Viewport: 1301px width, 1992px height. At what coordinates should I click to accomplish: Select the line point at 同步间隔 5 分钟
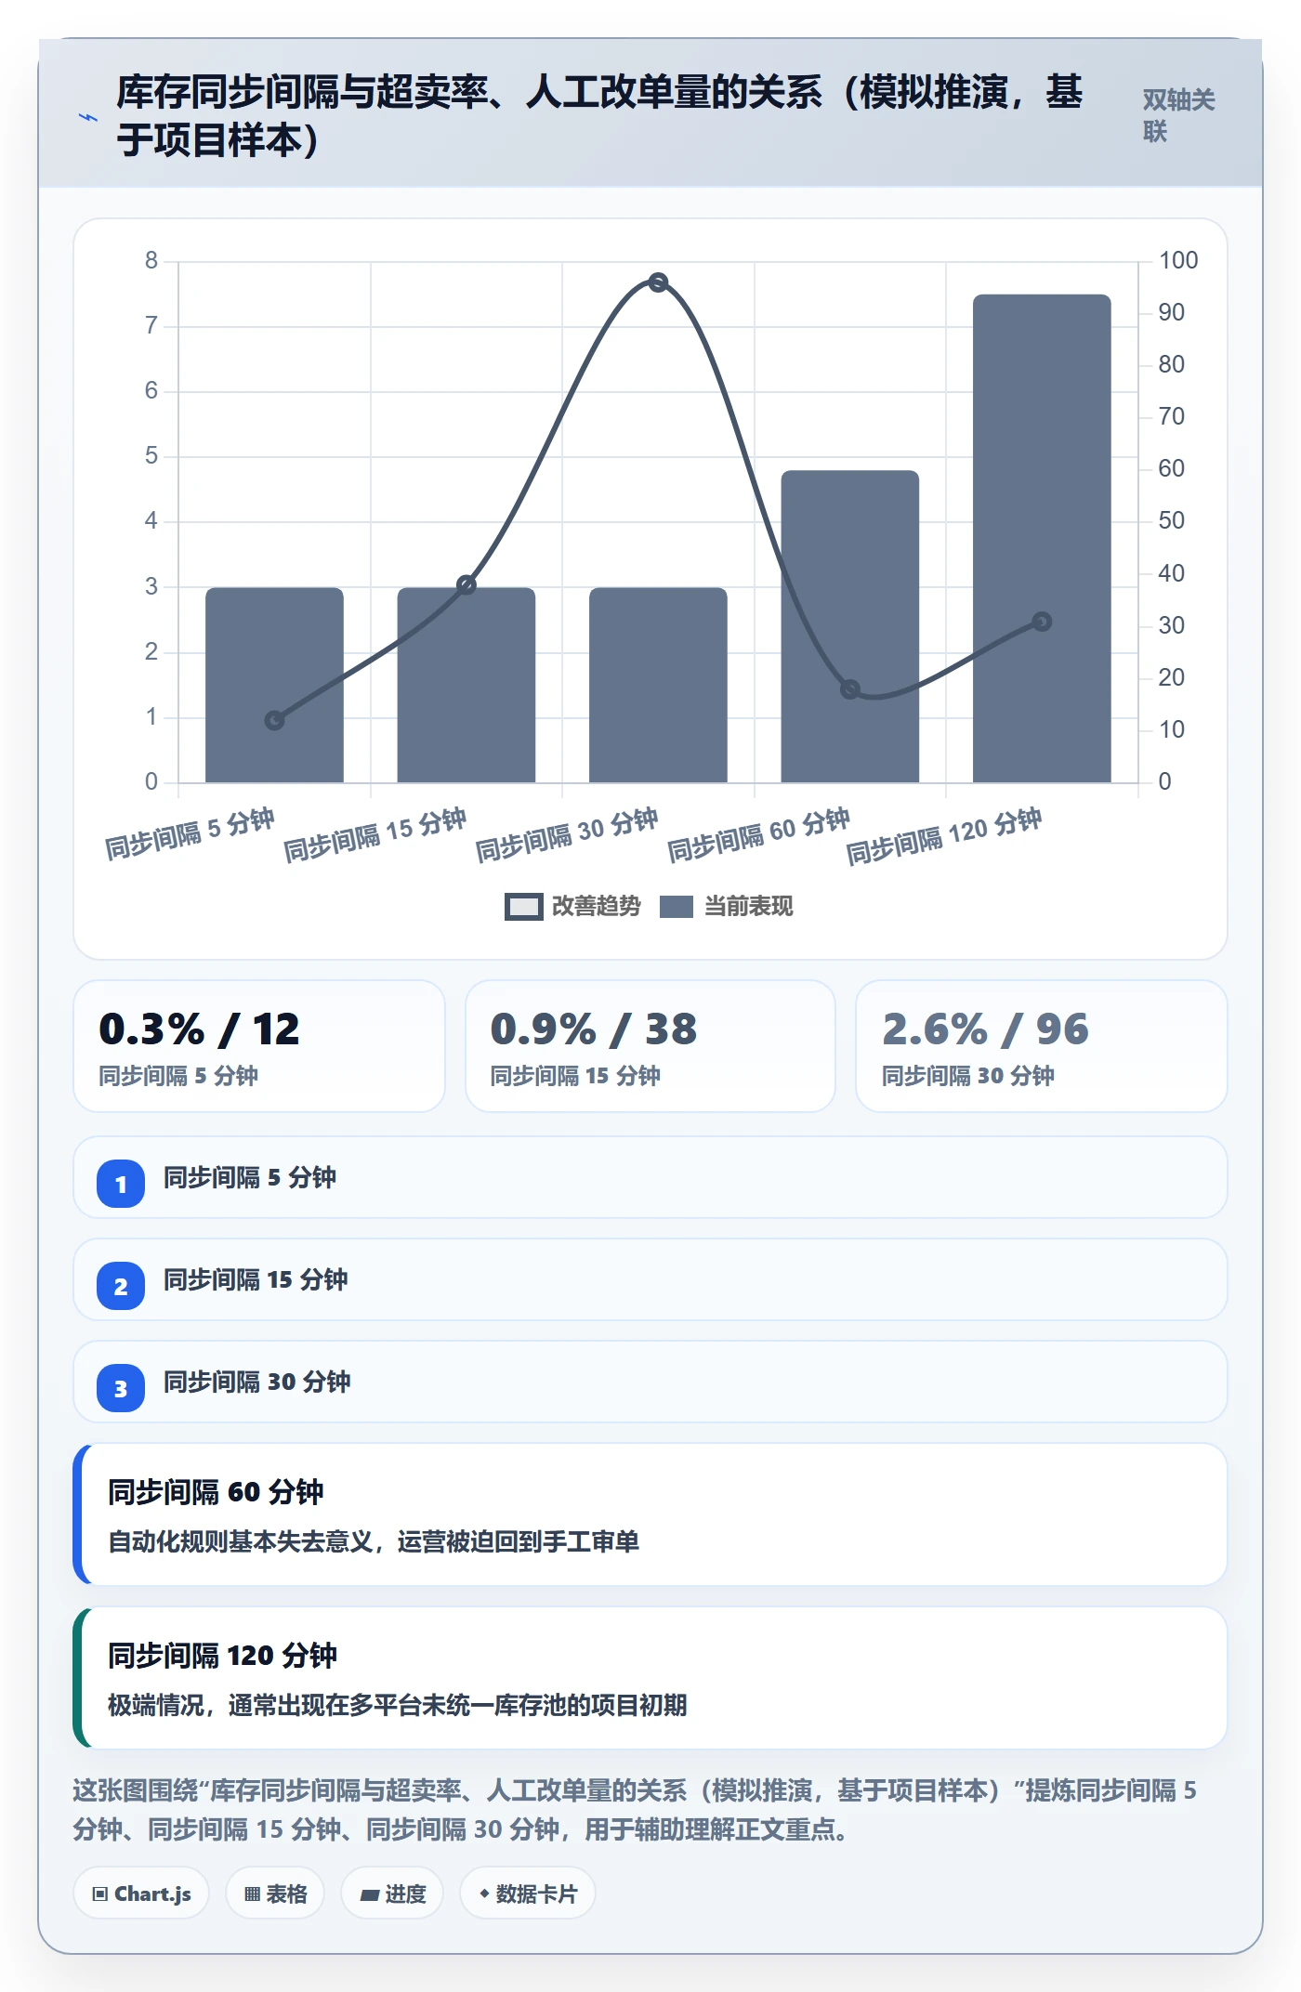274,720
